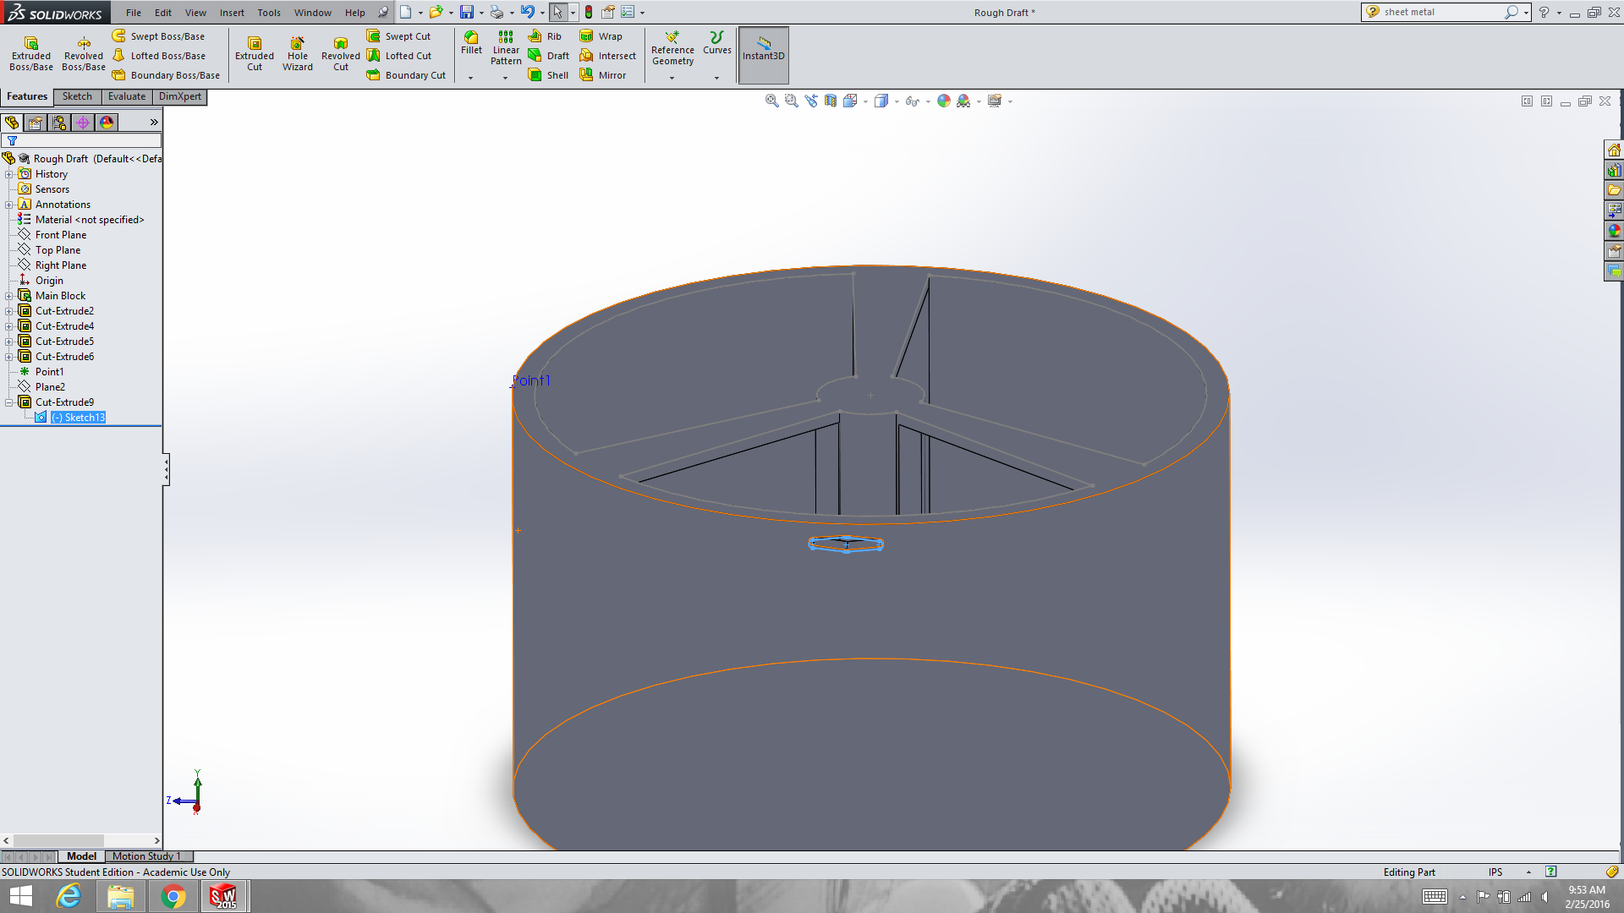Click the Extruded Cut tool
The height and width of the screenshot is (913, 1624).
pyautogui.click(x=254, y=53)
